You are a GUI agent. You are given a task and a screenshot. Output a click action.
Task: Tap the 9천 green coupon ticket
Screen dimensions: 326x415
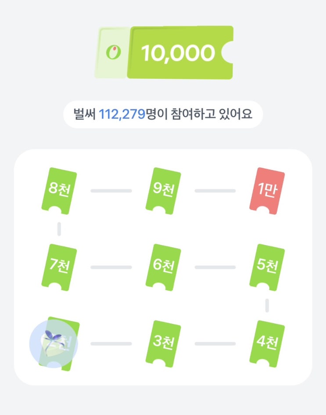click(x=163, y=191)
